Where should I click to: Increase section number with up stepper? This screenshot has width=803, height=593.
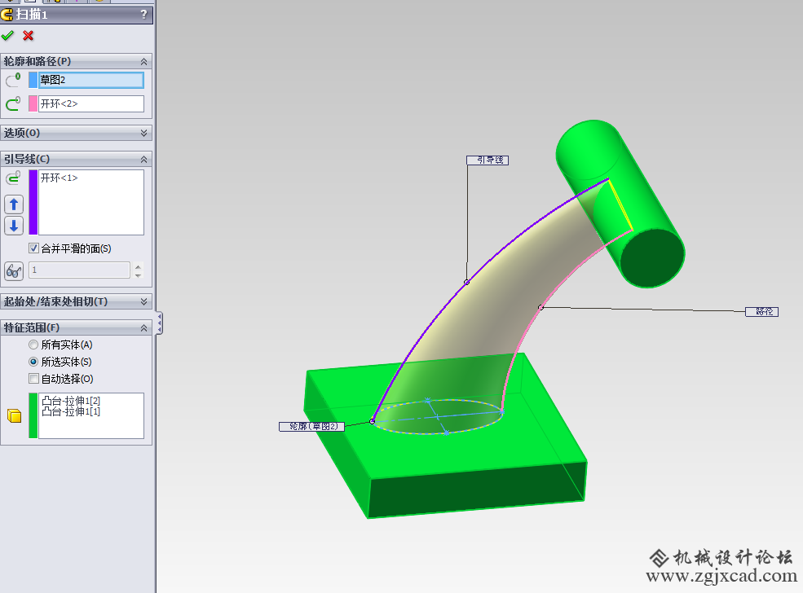tap(139, 266)
